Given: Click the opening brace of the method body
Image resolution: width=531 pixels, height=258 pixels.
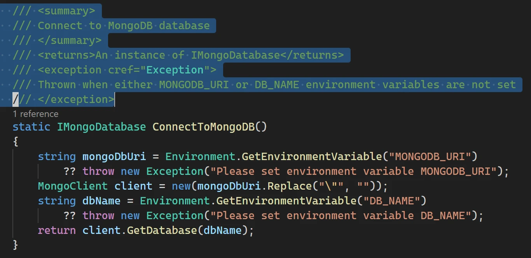Looking at the screenshot, I should coord(16,142).
